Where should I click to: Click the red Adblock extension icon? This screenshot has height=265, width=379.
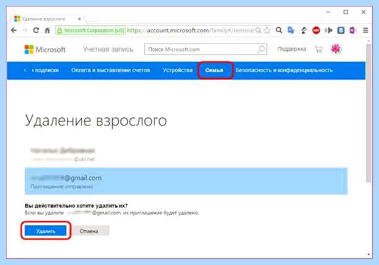click(x=316, y=30)
